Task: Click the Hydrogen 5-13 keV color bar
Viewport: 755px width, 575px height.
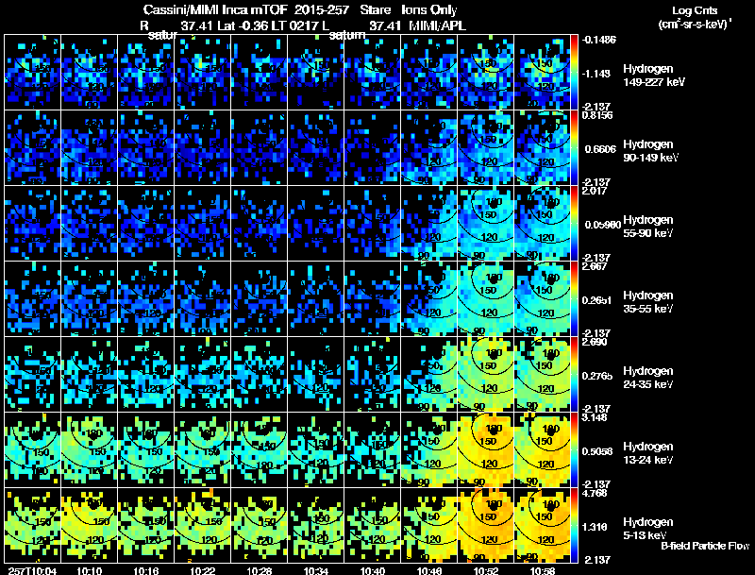Action: coord(574,526)
